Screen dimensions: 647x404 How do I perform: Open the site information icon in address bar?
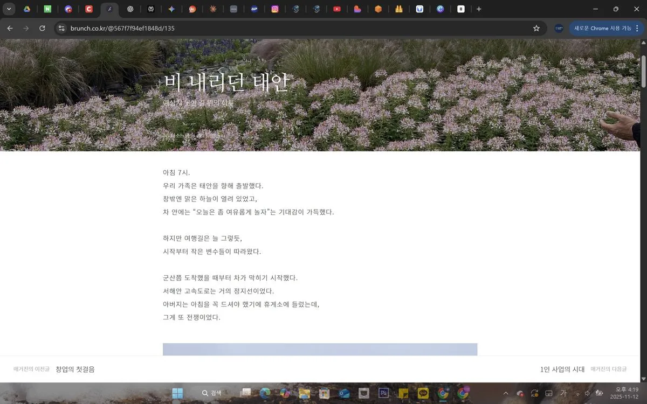(x=61, y=28)
